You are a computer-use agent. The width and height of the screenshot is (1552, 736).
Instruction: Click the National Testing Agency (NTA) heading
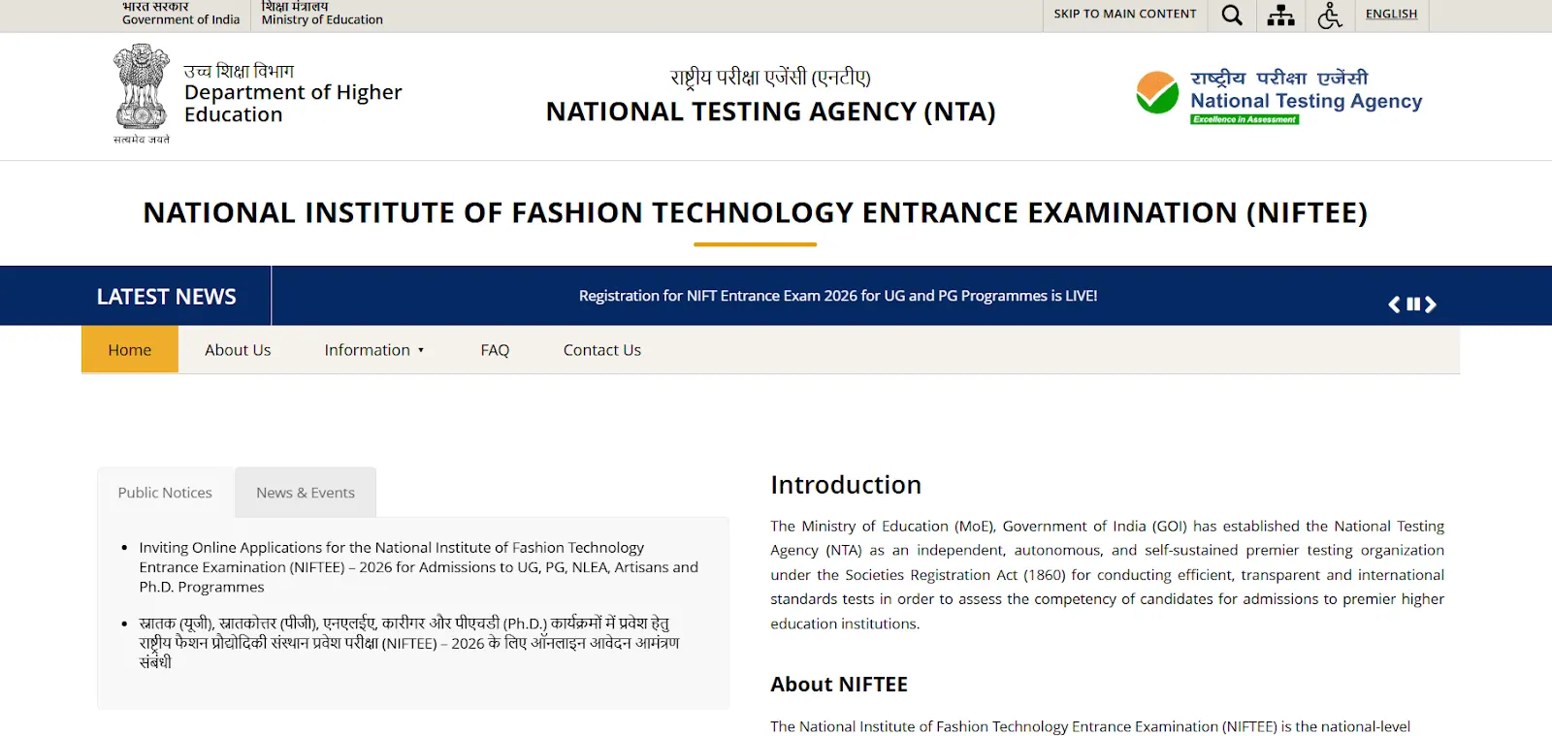[x=770, y=112]
